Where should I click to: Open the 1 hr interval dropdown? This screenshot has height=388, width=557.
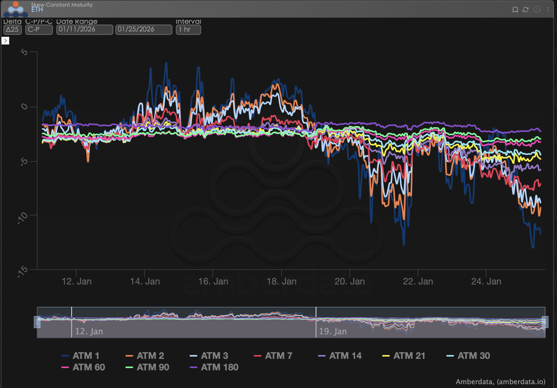click(188, 30)
